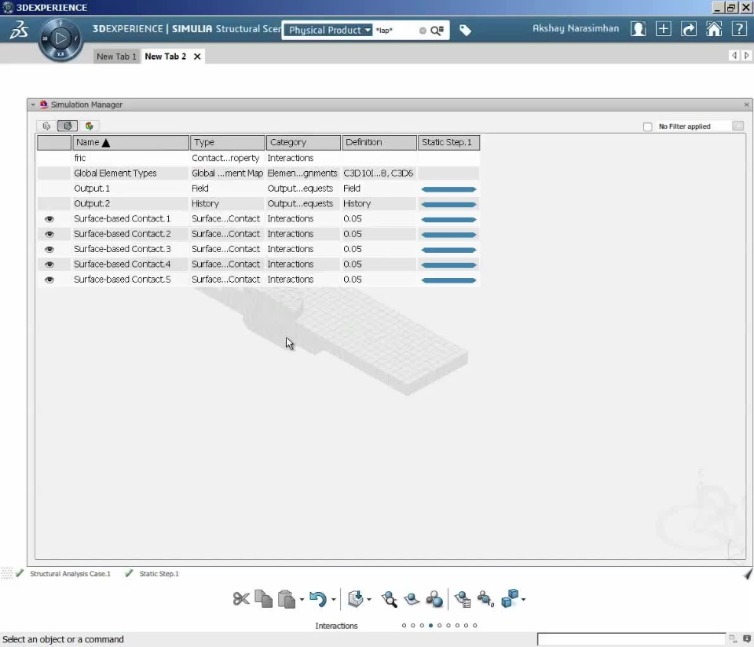Collapse the Simulation Manager panel arrow
This screenshot has height=647, width=754.
coord(33,104)
